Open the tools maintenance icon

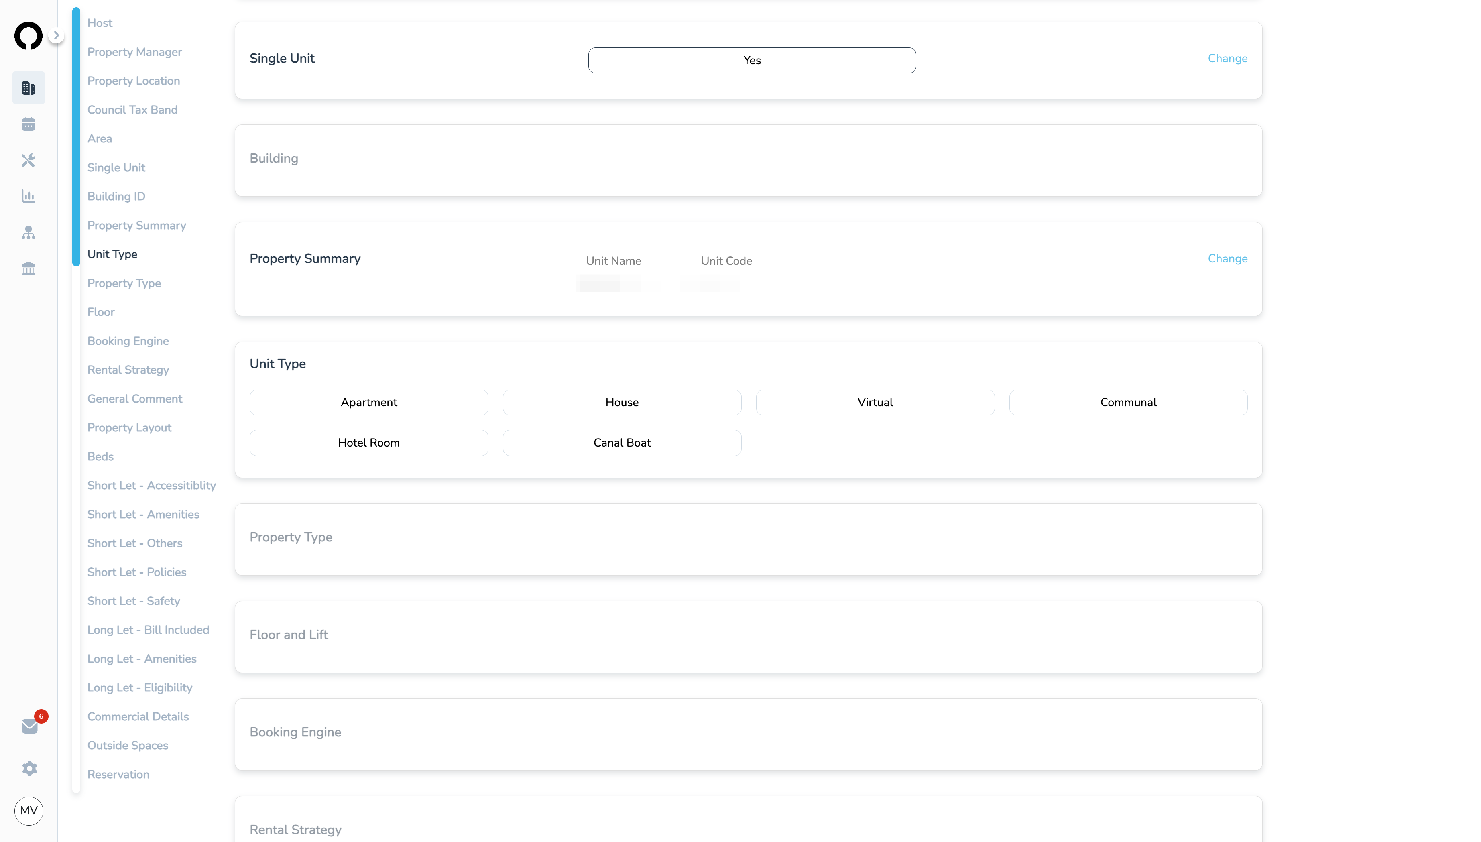(28, 160)
